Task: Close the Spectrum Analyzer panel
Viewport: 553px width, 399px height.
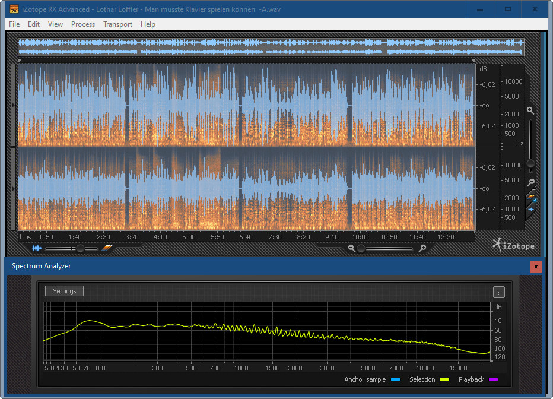Action: (536, 267)
